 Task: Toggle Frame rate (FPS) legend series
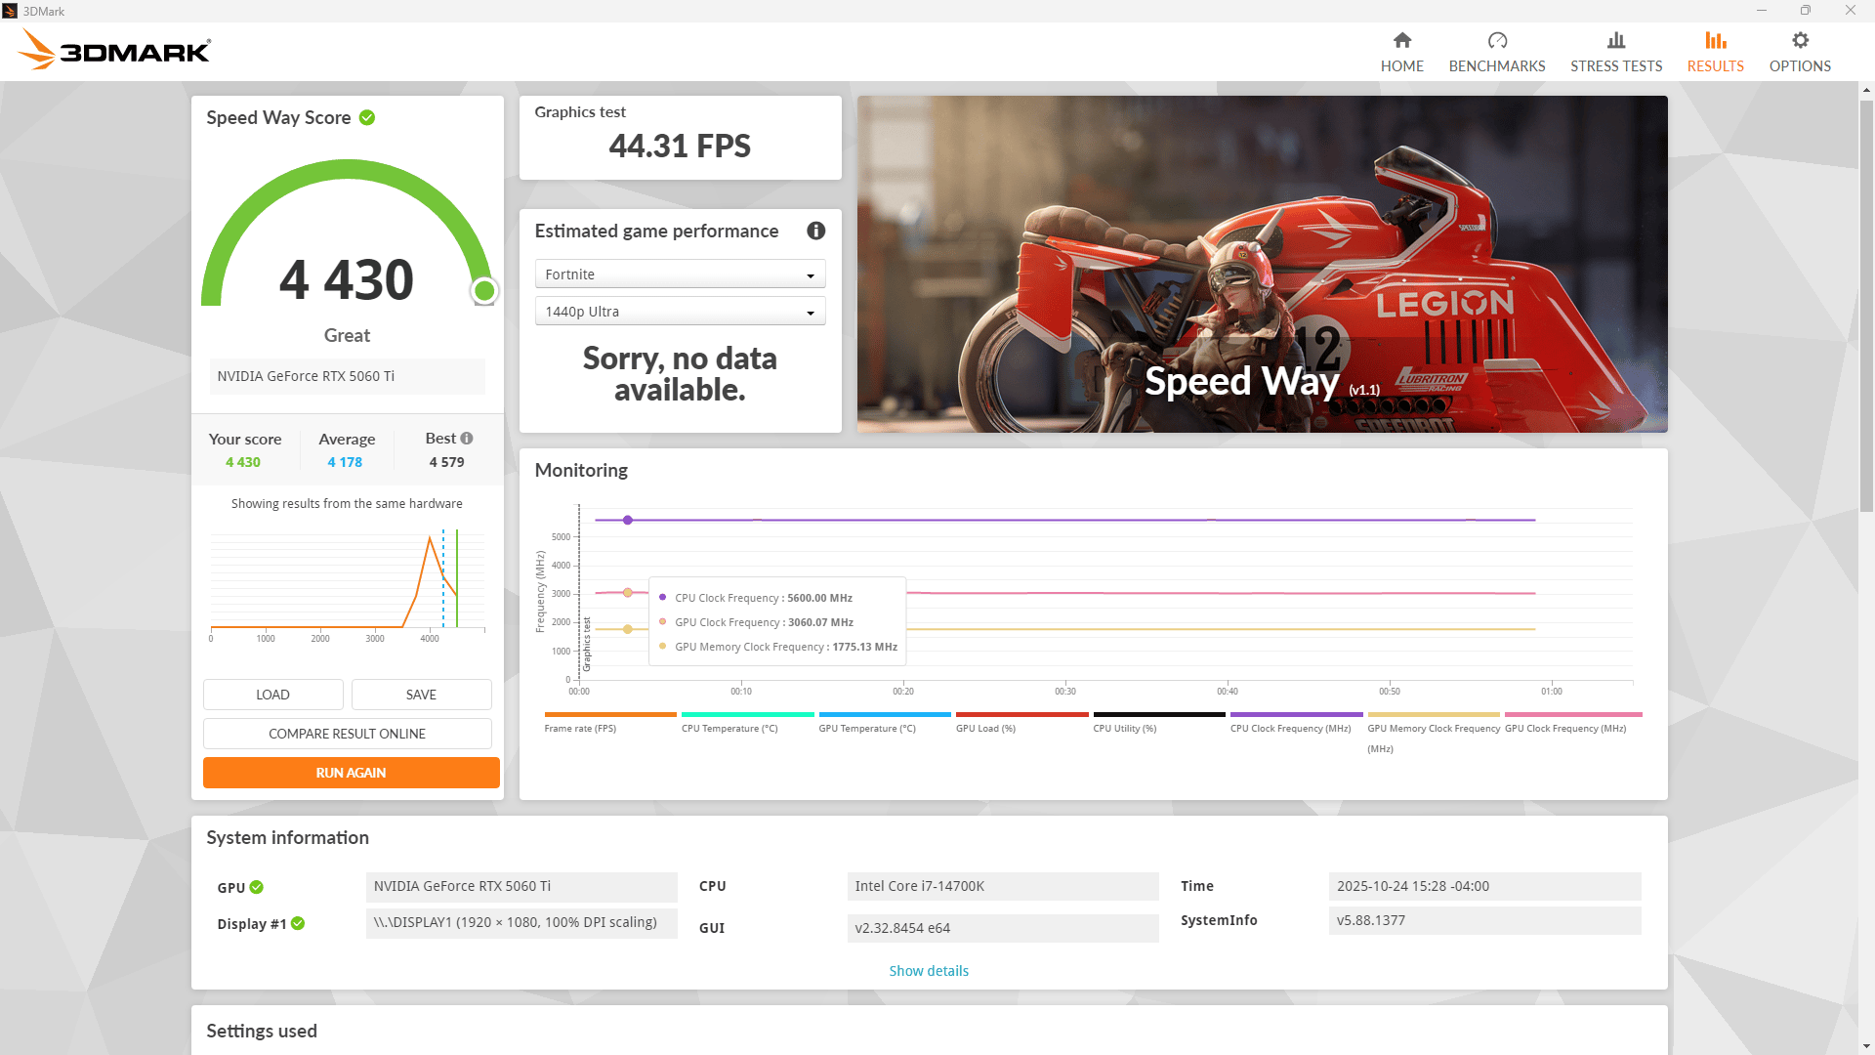609,723
